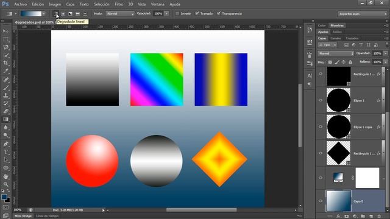390x219 pixels.
Task: Enable the Invertir checkbox
Action: point(177,13)
